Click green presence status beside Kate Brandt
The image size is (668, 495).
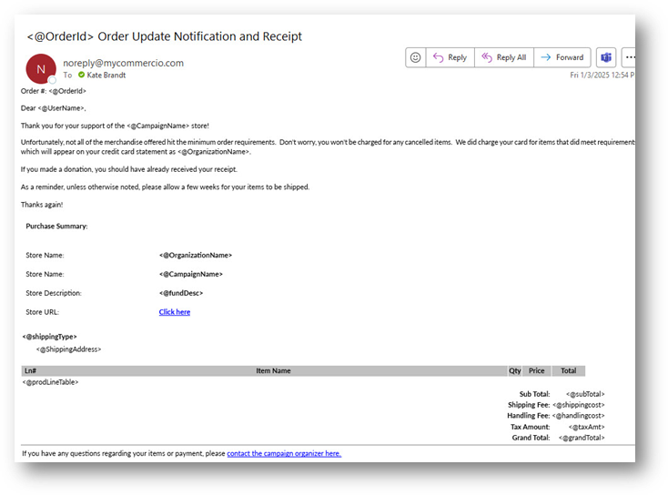(81, 76)
